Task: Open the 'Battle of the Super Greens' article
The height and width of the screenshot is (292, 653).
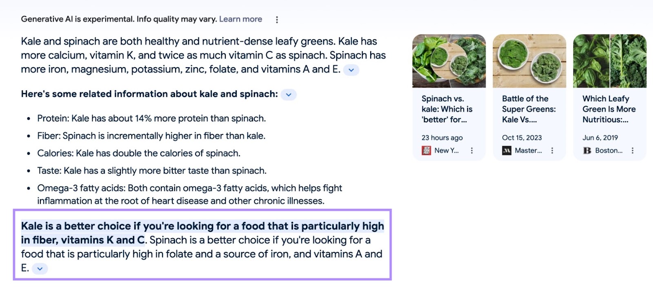Action: (x=525, y=109)
